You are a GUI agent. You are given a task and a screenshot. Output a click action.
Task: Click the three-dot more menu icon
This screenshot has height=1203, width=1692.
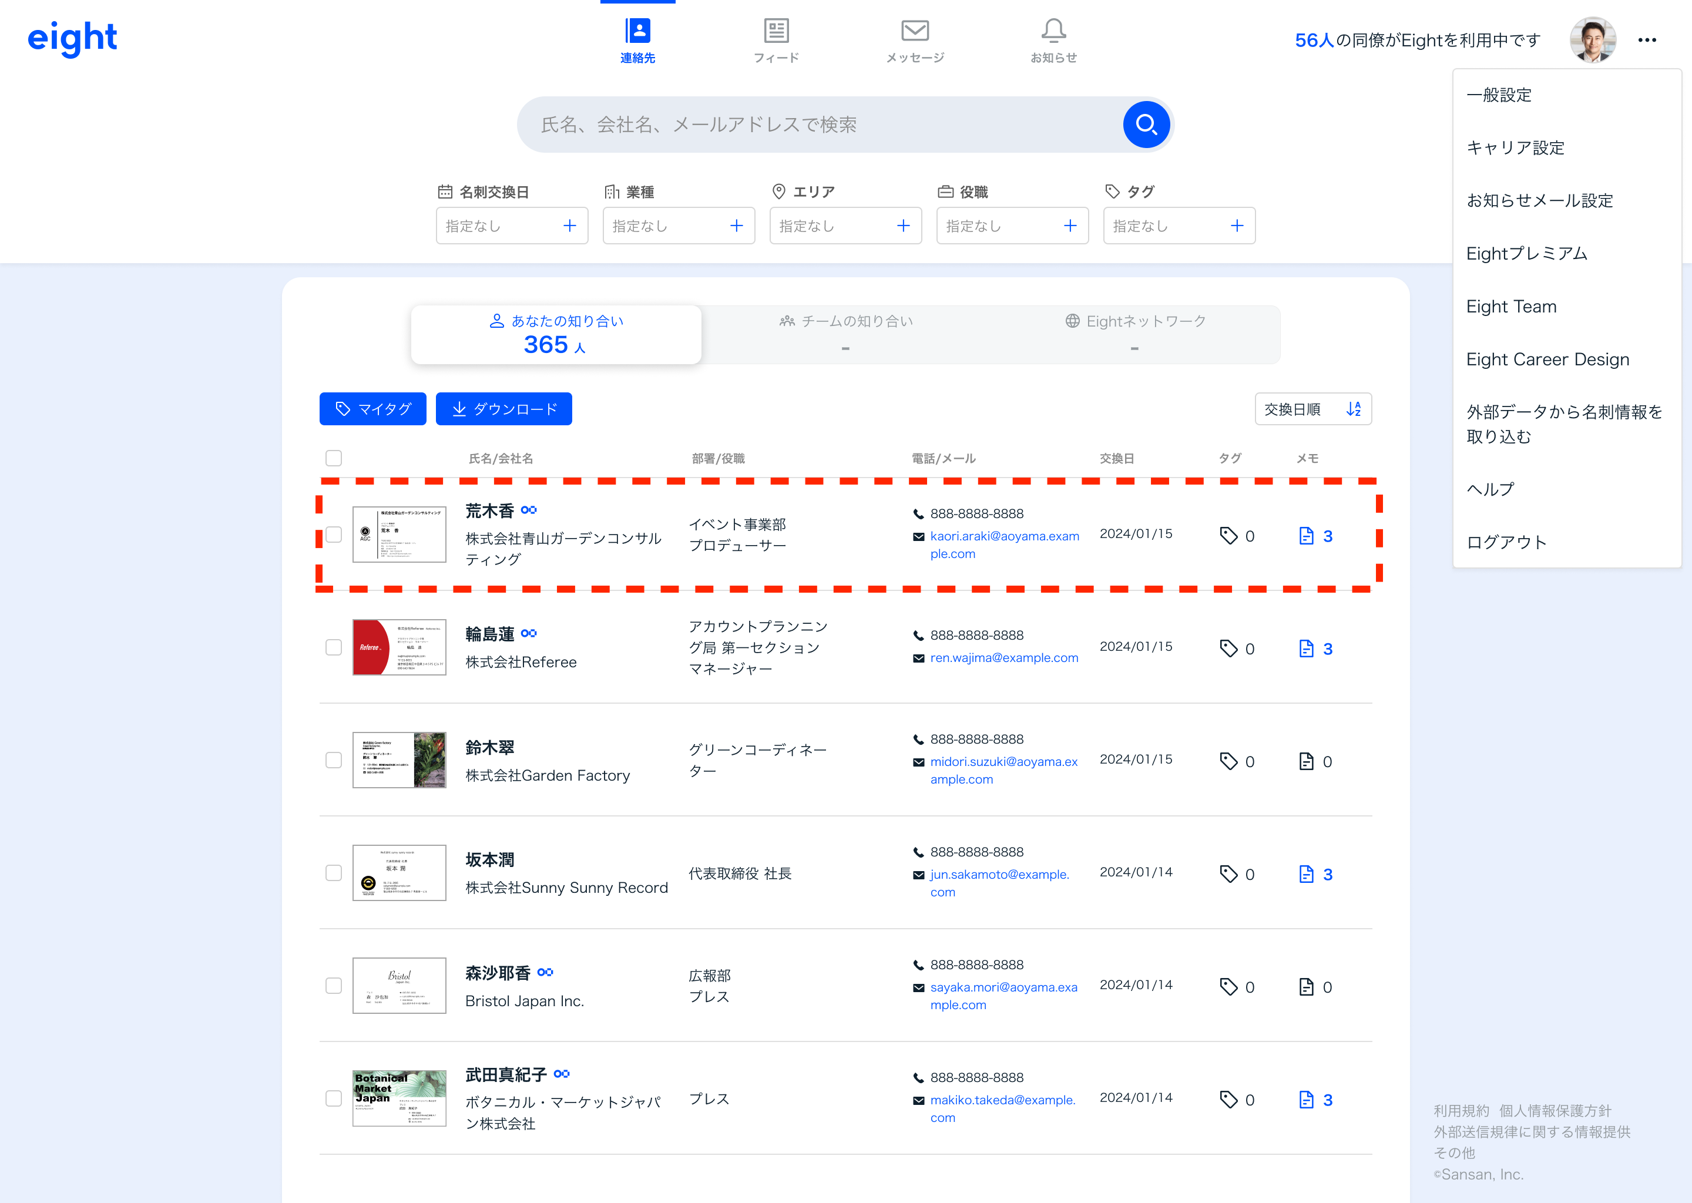point(1646,40)
